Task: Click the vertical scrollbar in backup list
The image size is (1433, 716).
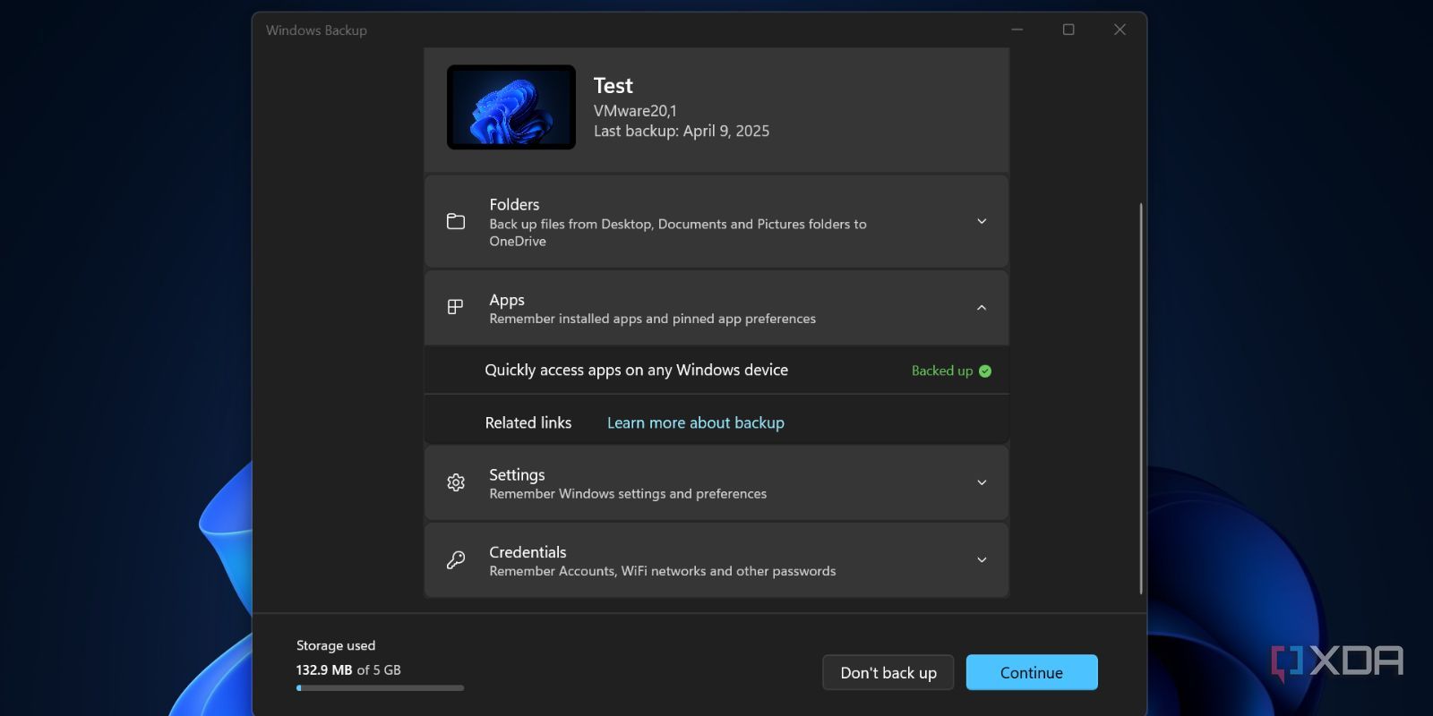Action: click(1141, 398)
